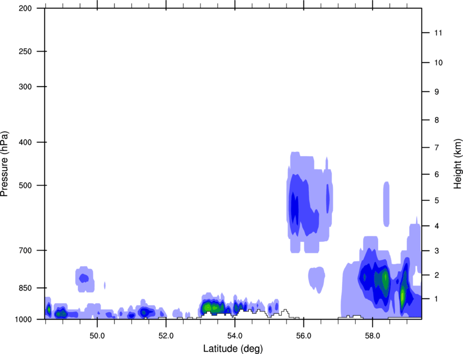463x354 pixels.
Task: Click the 7 km height label
Action: 437,148
